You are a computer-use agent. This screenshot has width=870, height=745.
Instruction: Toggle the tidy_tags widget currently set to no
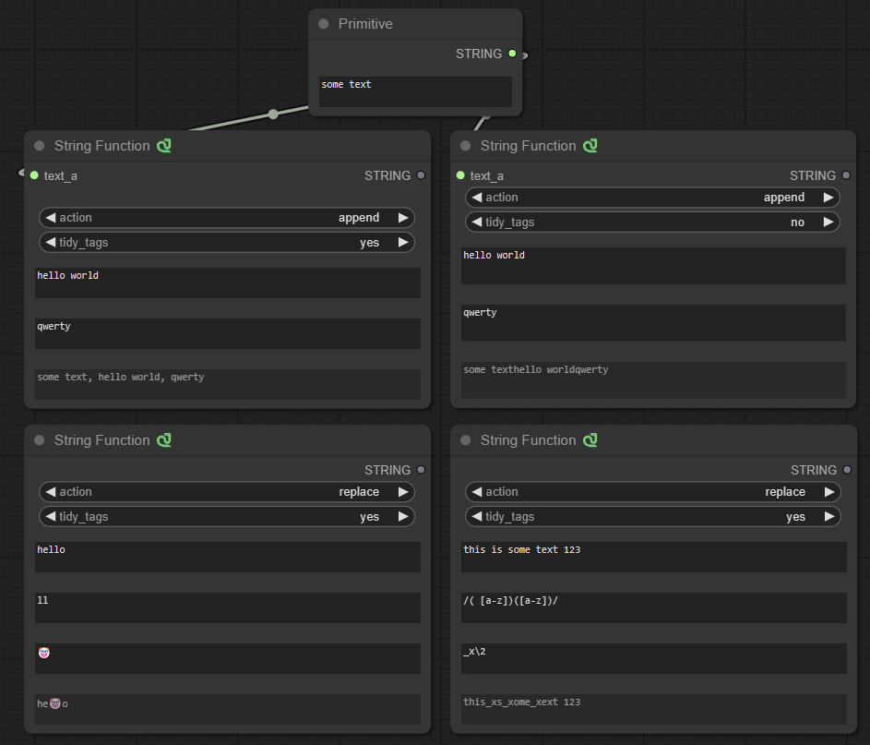coord(652,222)
